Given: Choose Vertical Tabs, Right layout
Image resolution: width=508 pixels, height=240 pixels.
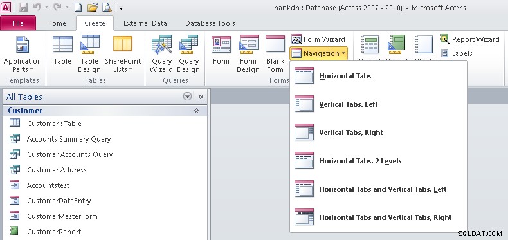Looking at the screenshot, I should (378, 133).
